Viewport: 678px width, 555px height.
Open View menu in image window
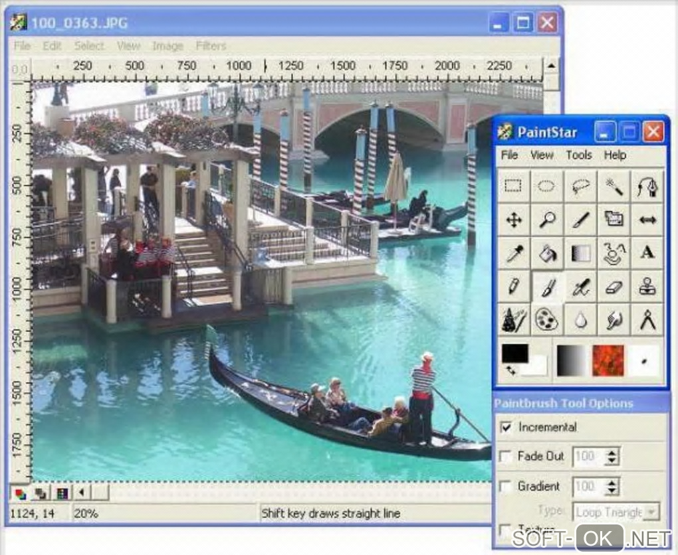(128, 45)
